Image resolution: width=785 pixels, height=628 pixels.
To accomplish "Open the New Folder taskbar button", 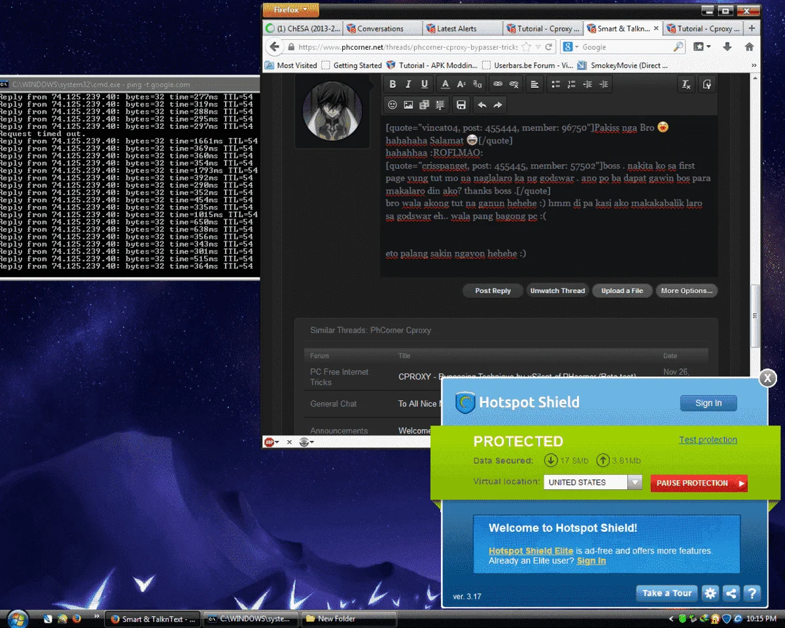I will 349,619.
